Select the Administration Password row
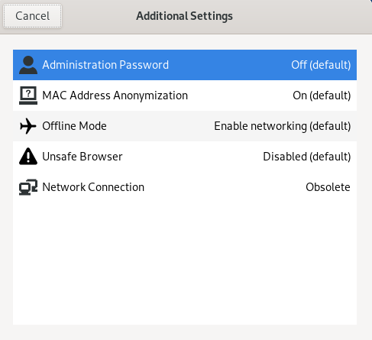372x340 pixels. 185,65
